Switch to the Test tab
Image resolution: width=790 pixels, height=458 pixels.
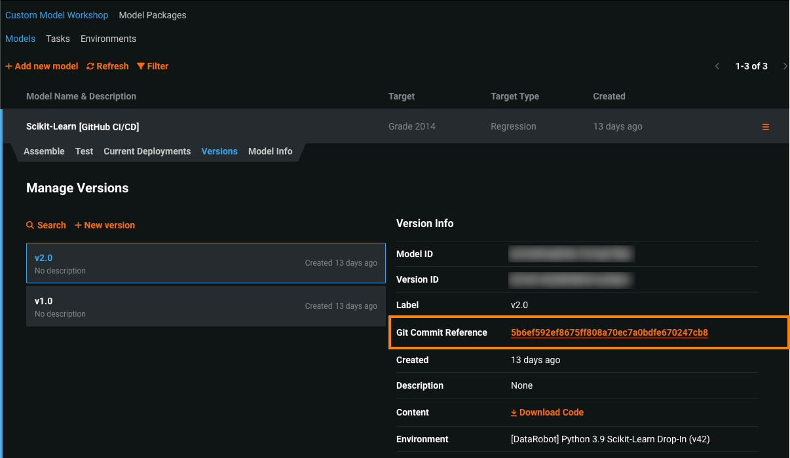pyautogui.click(x=84, y=151)
